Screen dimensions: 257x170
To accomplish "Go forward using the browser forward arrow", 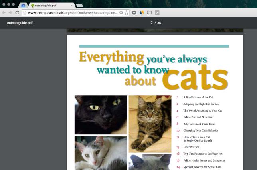I will click(10, 12).
